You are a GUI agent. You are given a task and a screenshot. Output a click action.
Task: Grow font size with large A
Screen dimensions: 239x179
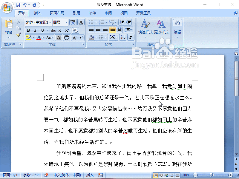click(74, 38)
